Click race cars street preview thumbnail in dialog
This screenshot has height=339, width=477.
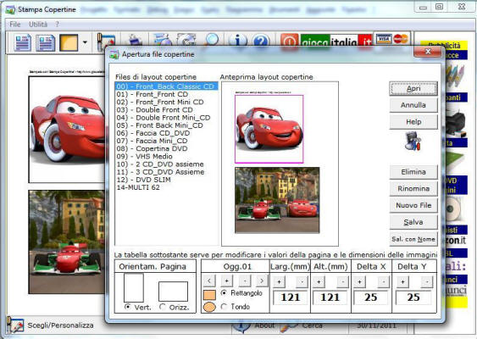[x=277, y=200]
